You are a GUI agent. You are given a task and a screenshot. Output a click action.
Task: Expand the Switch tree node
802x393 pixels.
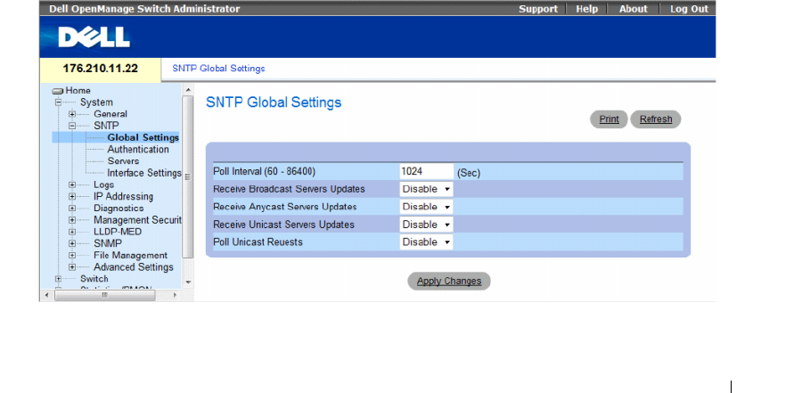[x=58, y=279]
